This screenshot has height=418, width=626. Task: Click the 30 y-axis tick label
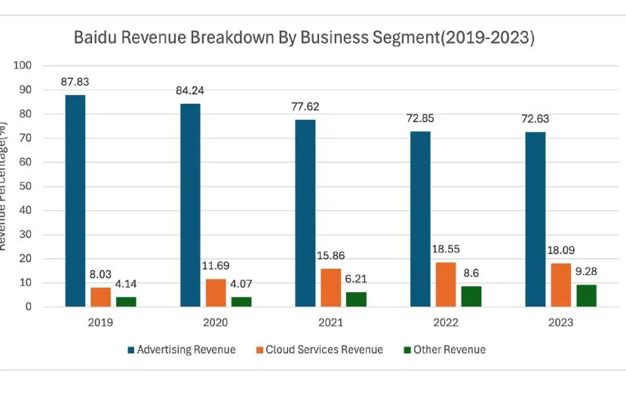point(25,234)
